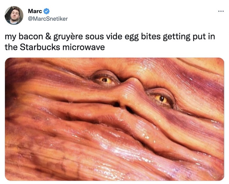Click the word bacon in the tweet

(x=31, y=37)
